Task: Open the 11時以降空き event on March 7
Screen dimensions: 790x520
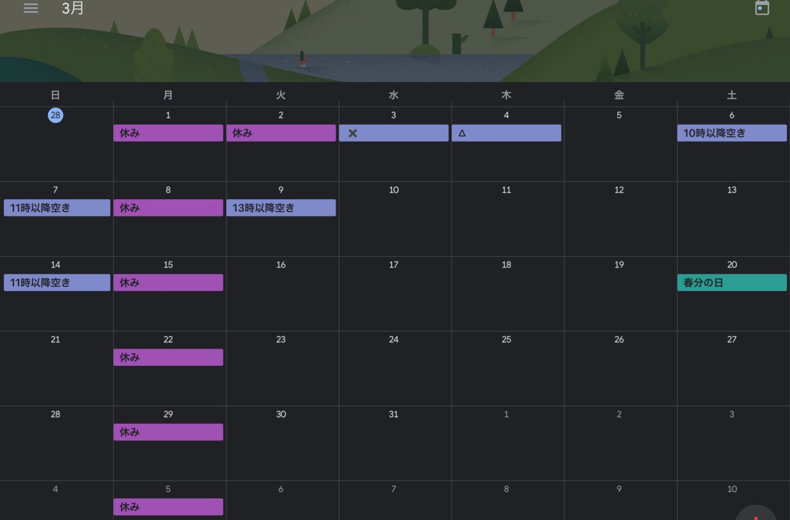Action: click(x=57, y=208)
